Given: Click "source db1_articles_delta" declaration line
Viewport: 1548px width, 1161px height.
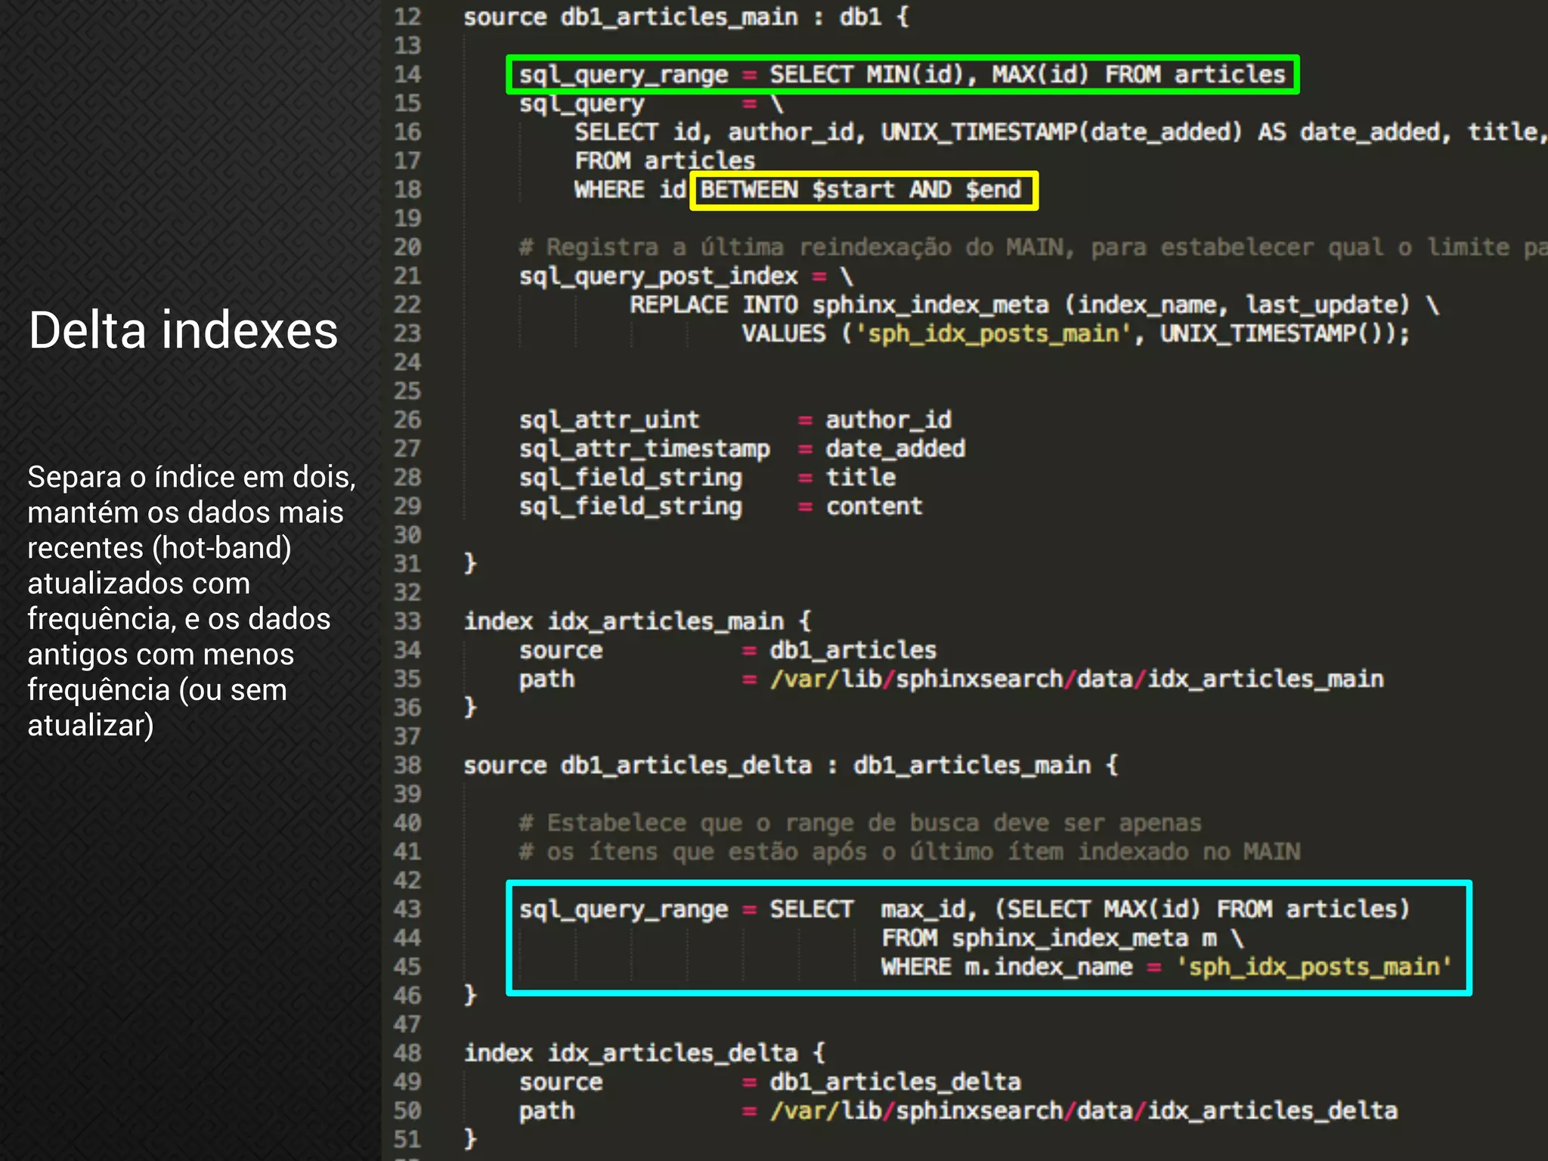Looking at the screenshot, I should pos(790,765).
